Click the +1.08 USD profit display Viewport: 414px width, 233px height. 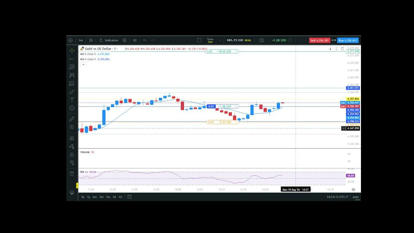279,40
